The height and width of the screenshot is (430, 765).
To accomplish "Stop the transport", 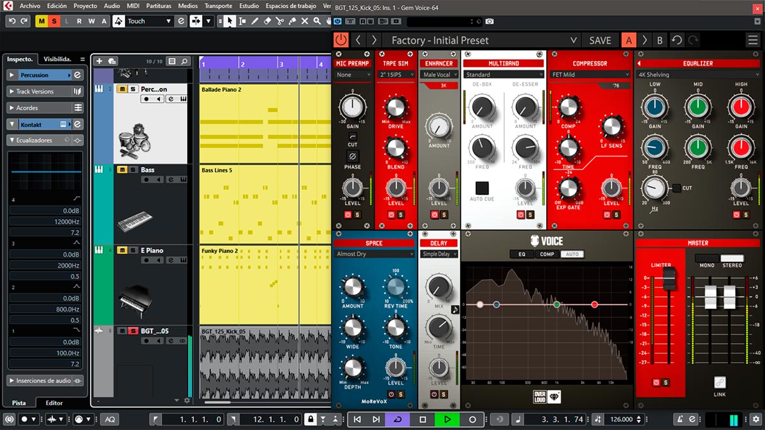I will [423, 419].
